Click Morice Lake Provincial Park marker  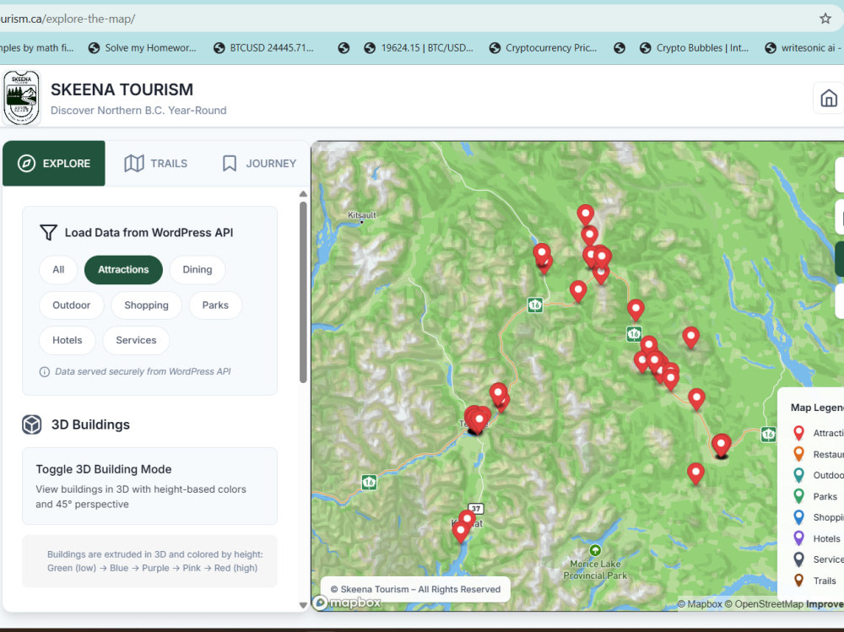coord(595,550)
